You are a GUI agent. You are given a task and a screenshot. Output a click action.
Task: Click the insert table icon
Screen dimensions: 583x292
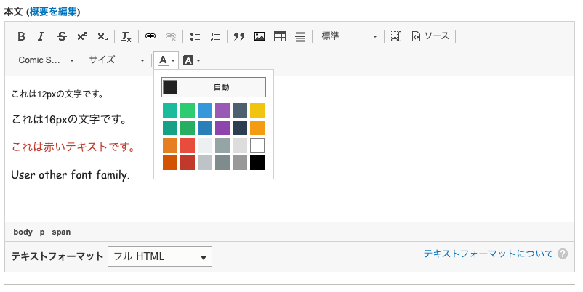pos(280,36)
